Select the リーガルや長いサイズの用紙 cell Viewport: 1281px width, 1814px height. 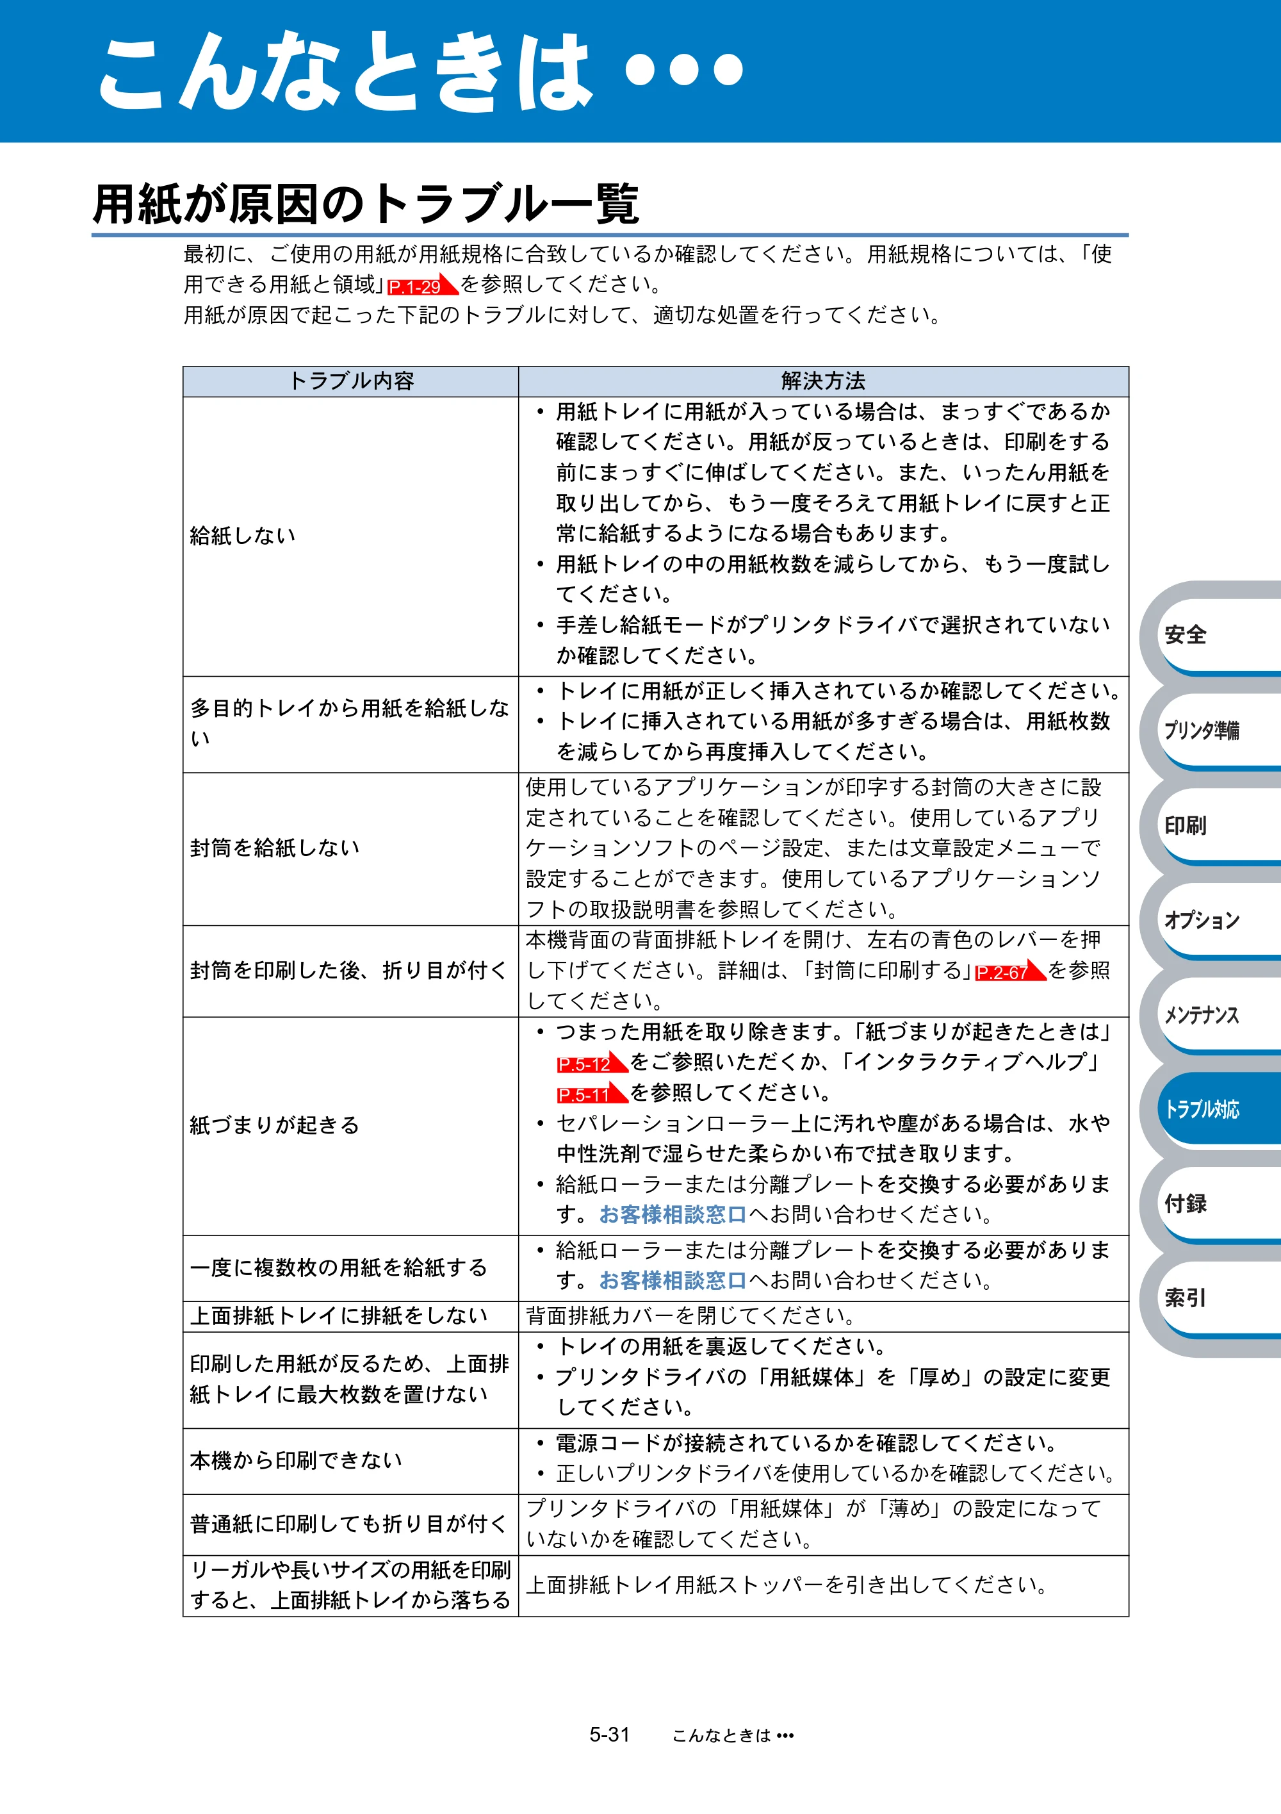point(350,1586)
